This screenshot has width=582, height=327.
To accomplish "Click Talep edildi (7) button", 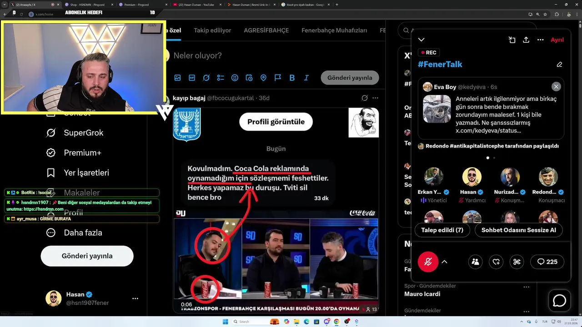I will (442, 230).
